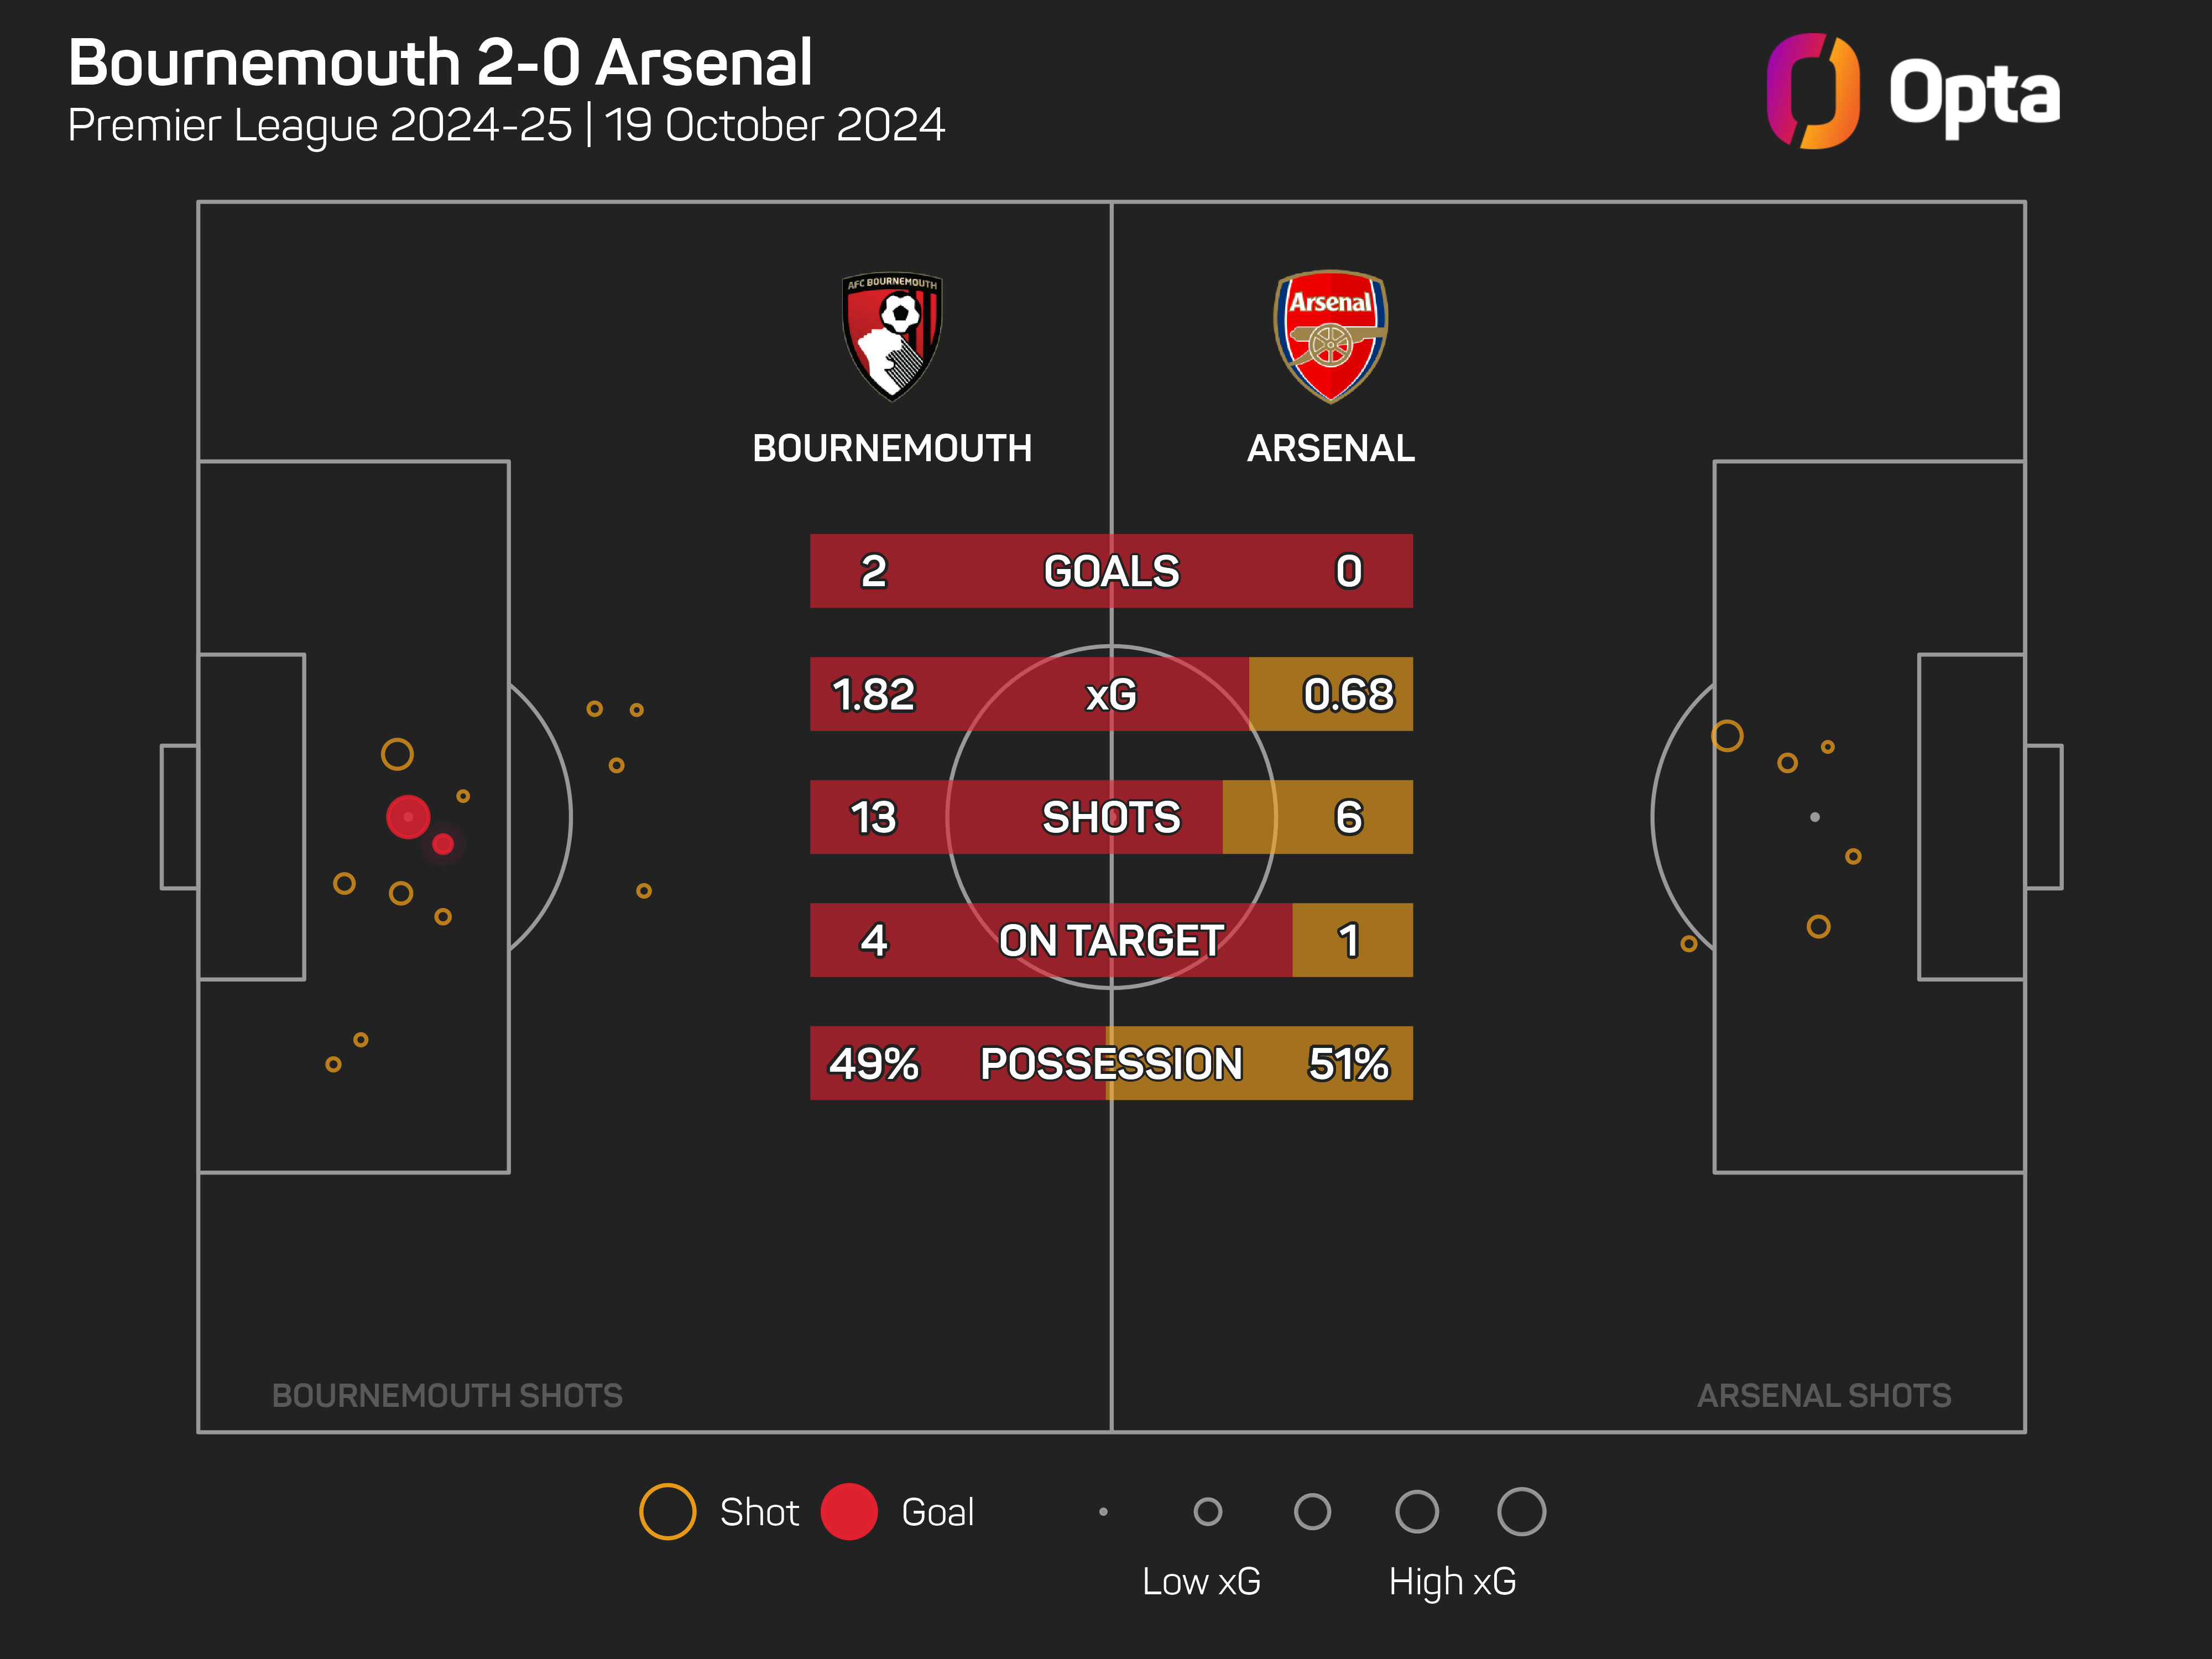The width and height of the screenshot is (2212, 1659).
Task: Click the orange Shot legend circle
Action: pyautogui.click(x=667, y=1511)
